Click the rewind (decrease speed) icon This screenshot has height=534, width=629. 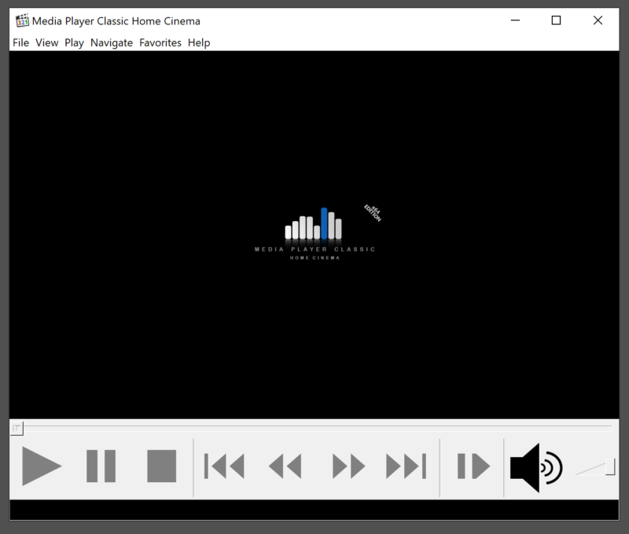pyautogui.click(x=285, y=466)
